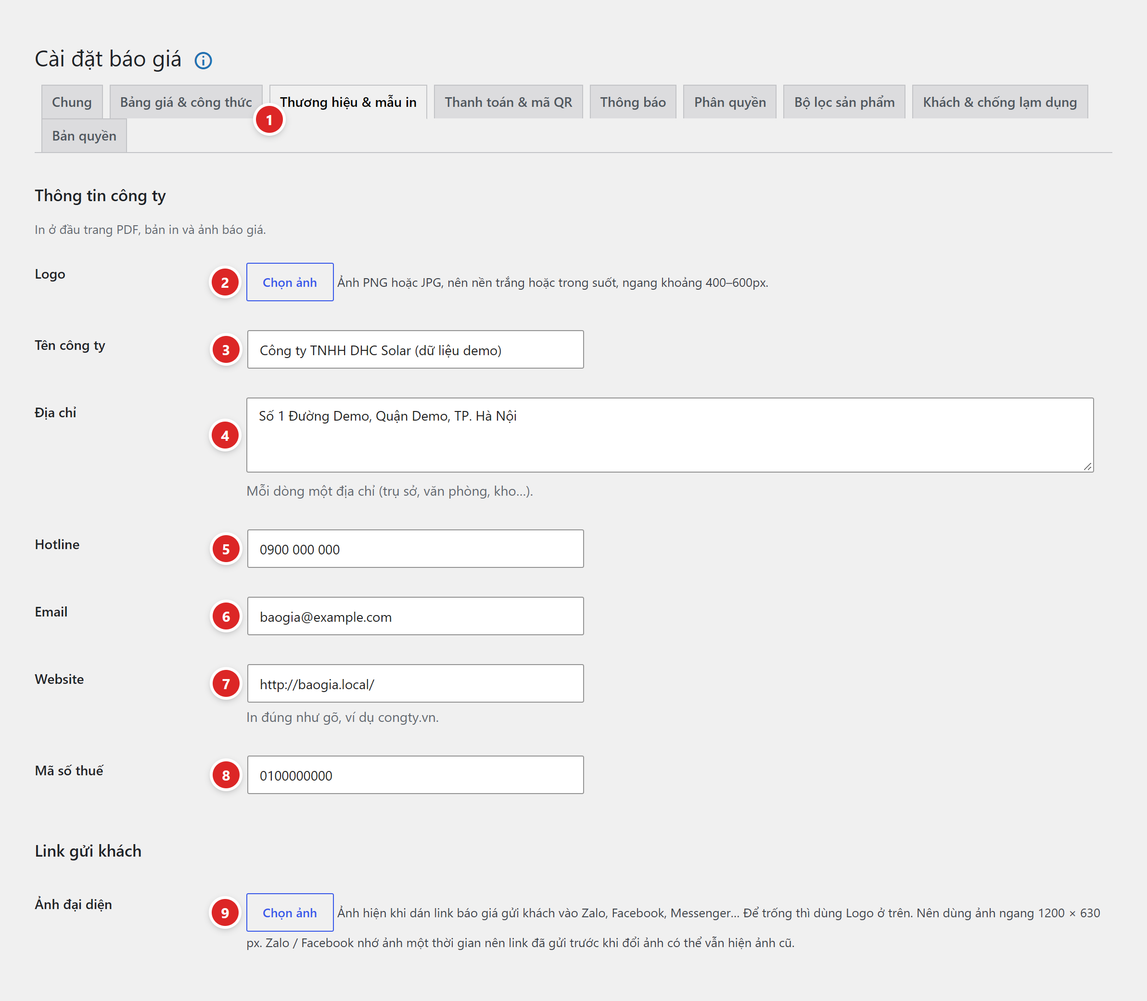Click the Mã số thuế input field
The height and width of the screenshot is (1001, 1147).
pos(416,775)
